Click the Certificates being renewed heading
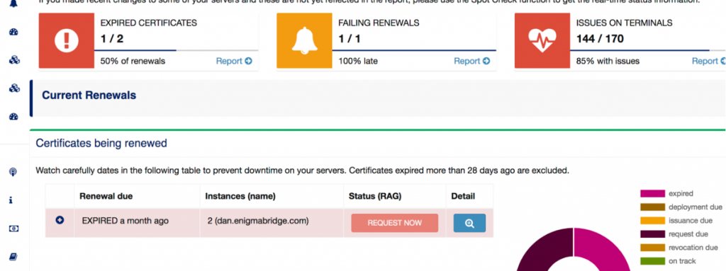The width and height of the screenshot is (726, 271). click(101, 144)
